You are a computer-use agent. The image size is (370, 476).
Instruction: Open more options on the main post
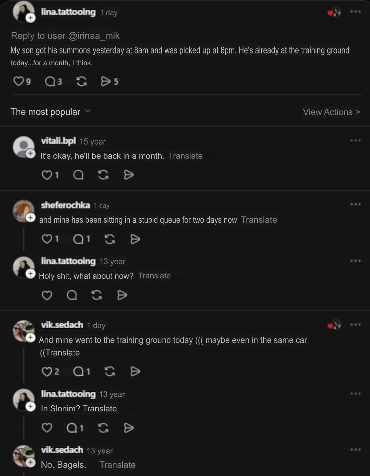click(x=355, y=12)
